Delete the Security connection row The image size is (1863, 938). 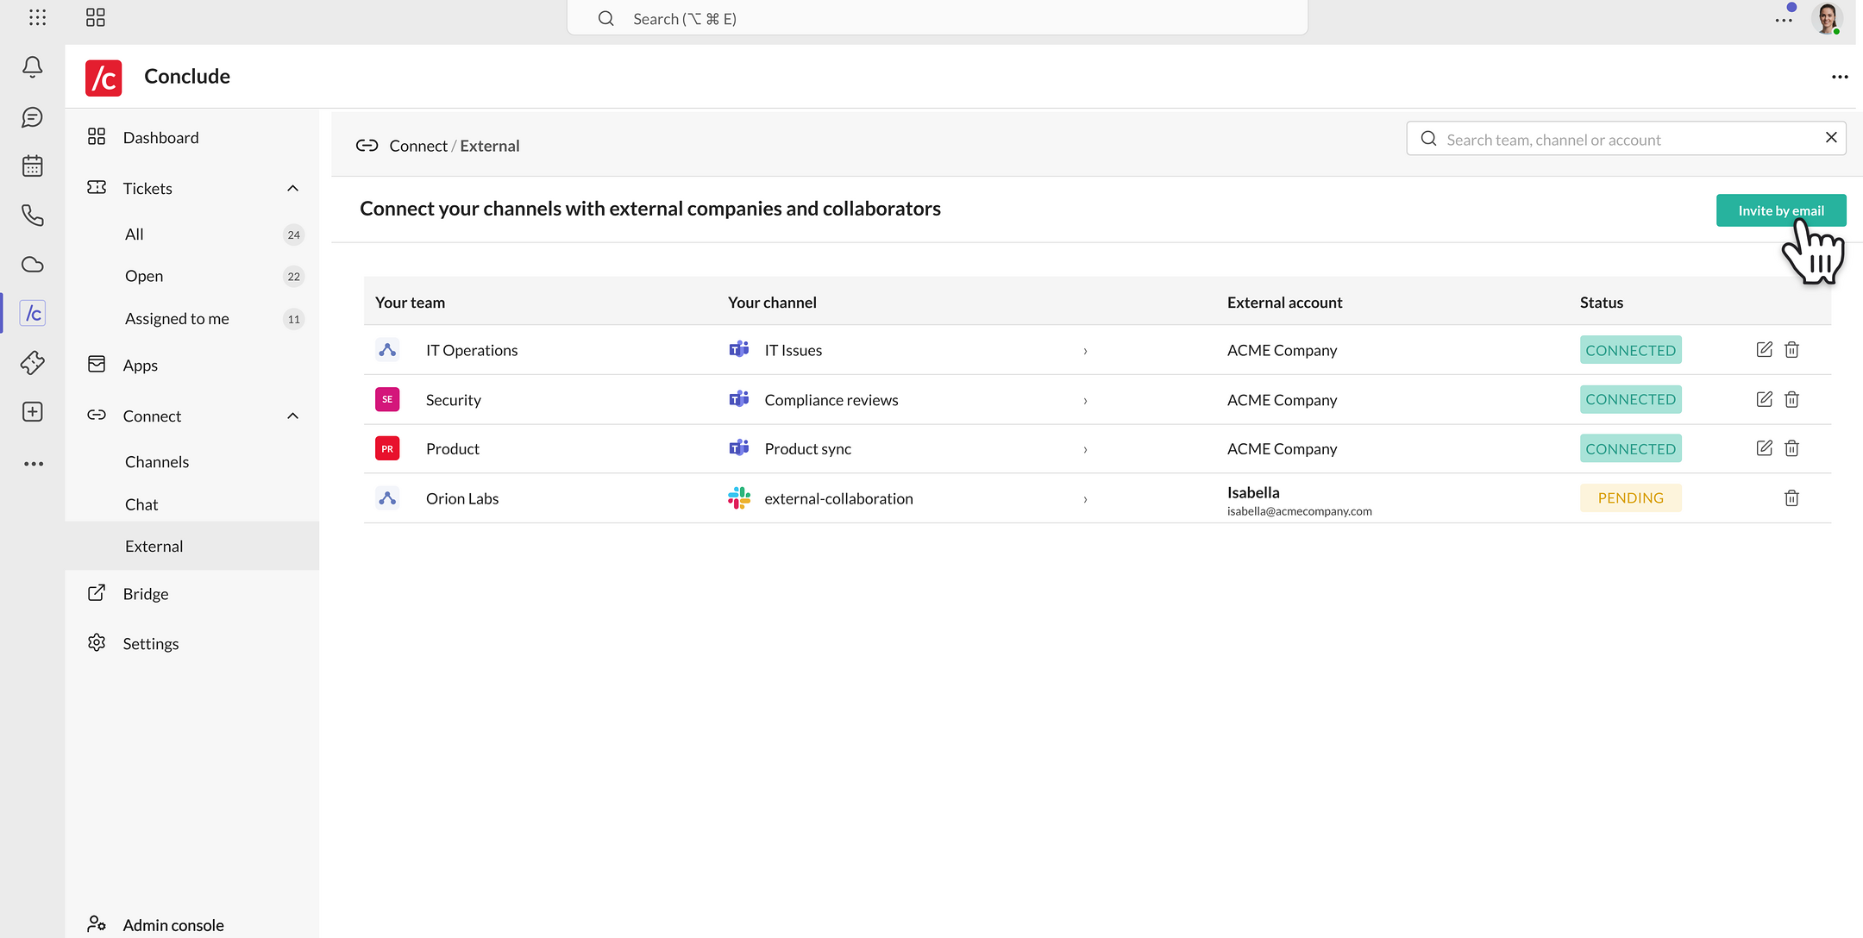[x=1792, y=399]
